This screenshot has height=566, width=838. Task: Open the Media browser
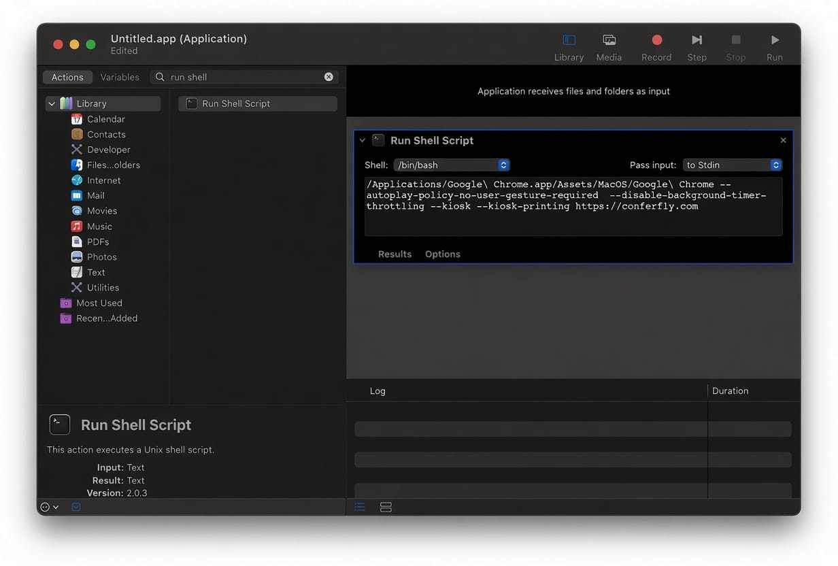tap(609, 48)
